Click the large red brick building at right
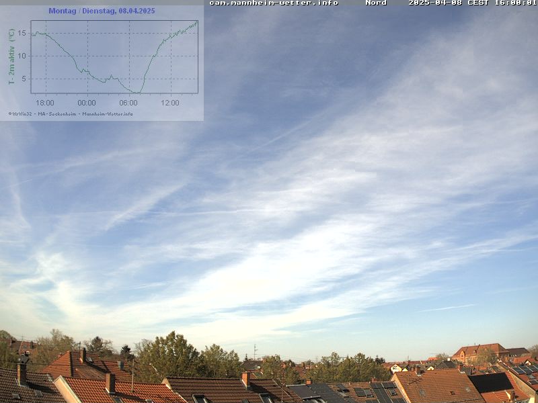 (479, 351)
